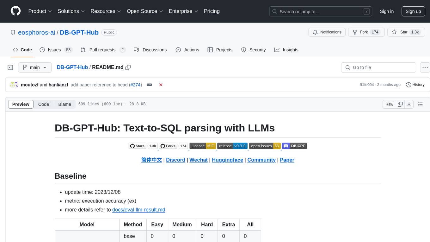The image size is (430, 242).
Task: Switch to the Projects tab
Action: pyautogui.click(x=220, y=50)
